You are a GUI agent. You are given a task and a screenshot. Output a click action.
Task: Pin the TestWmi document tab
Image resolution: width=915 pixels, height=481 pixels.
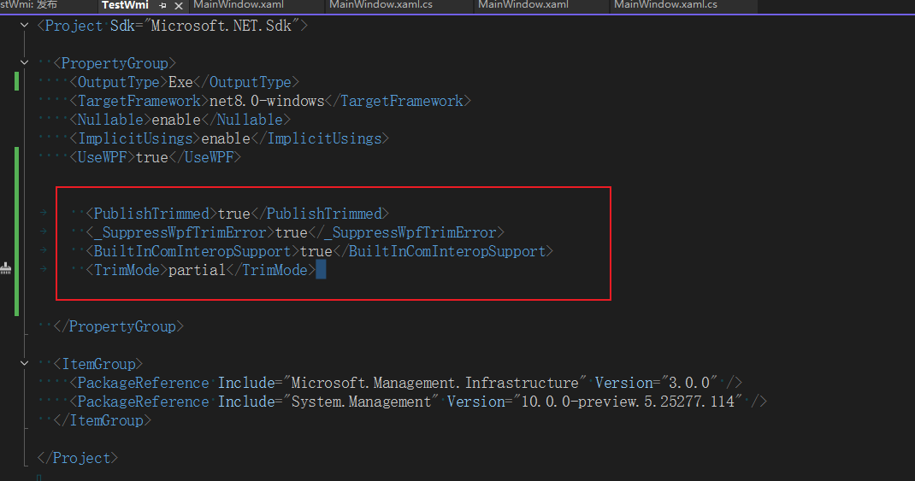point(162,5)
